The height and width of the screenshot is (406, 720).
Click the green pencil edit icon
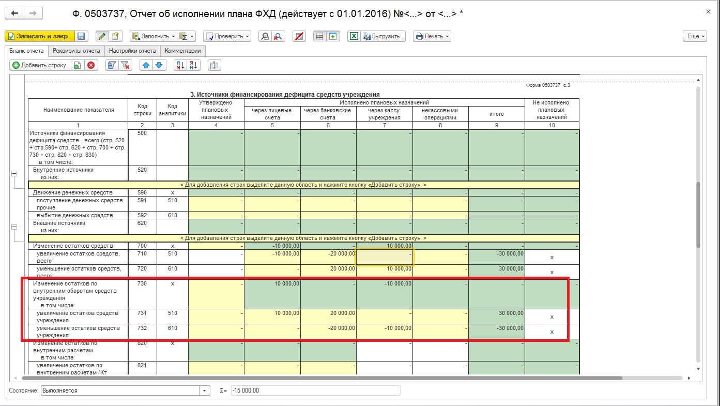(102, 36)
